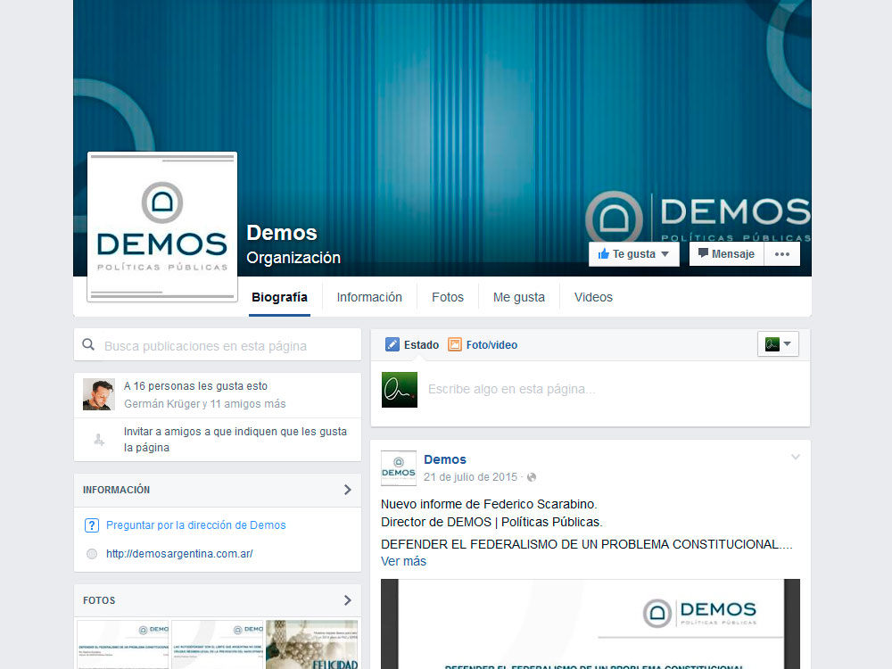Open the second photo thumbnail in Fotos
The width and height of the screenshot is (892, 669).
click(218, 645)
